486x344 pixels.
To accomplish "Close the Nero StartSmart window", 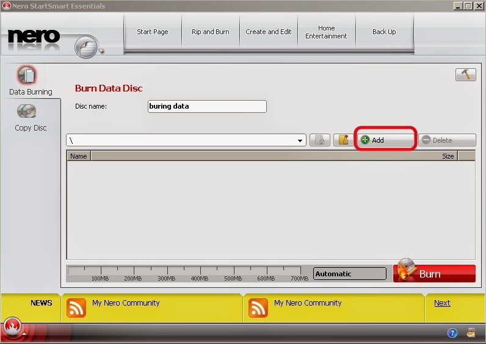I will (x=479, y=6).
